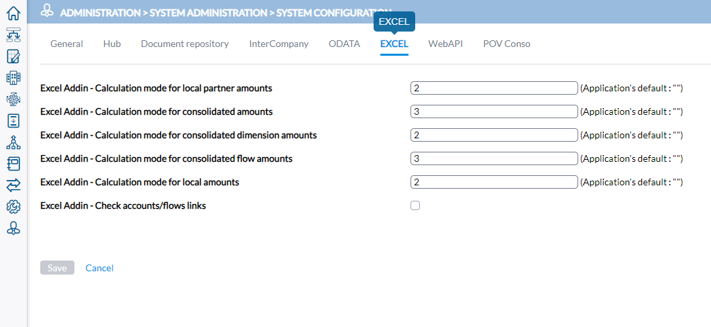Click the administration icon at sidebar bottom
The image size is (711, 327).
click(13, 228)
